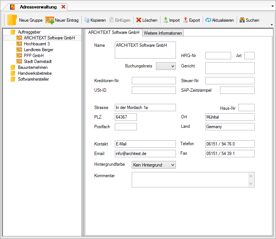The width and height of the screenshot is (276, 239).
Task: Select Stadt Darmstadt entry
Action: click(x=38, y=61)
